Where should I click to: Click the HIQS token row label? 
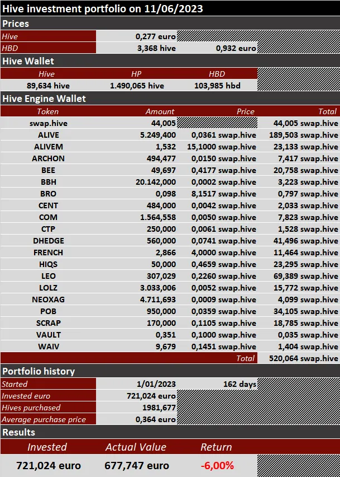pyautogui.click(x=48, y=264)
